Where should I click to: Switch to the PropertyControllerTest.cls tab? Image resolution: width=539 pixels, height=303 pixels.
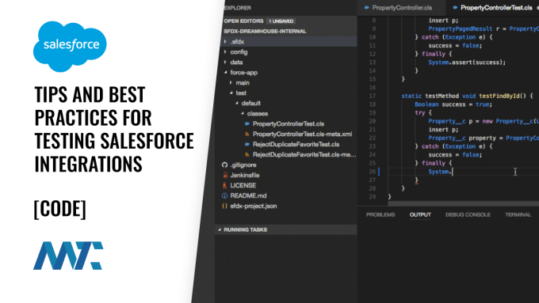(496, 8)
